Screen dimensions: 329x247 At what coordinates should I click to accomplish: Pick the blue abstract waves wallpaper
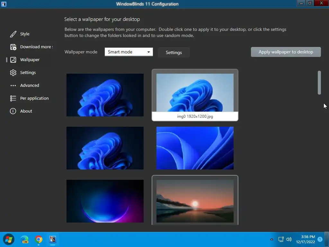tap(195, 148)
